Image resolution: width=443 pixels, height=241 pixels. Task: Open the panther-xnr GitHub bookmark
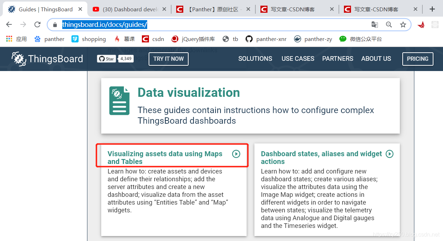266,39
